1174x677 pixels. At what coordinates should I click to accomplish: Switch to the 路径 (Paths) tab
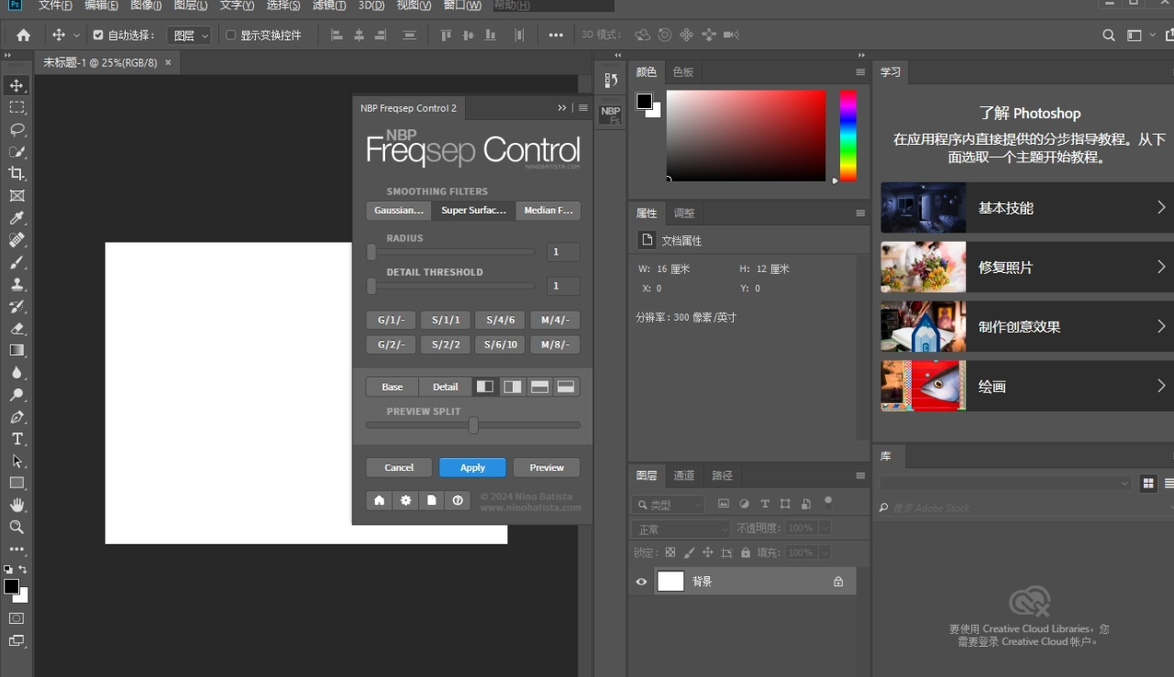[x=723, y=475]
